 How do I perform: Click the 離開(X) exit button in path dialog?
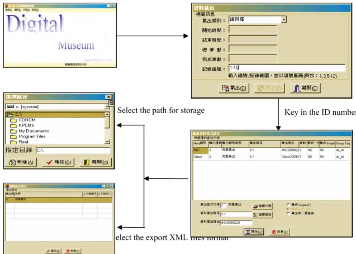(x=96, y=162)
